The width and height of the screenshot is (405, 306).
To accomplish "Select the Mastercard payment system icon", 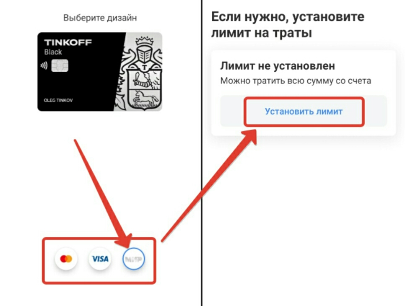I will (x=66, y=259).
